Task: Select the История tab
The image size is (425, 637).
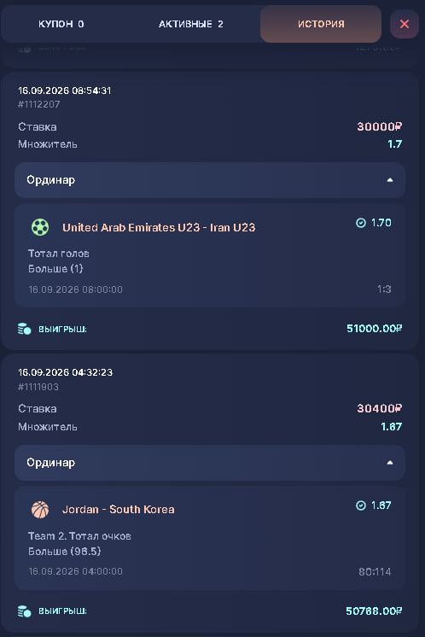Action: 321,24
